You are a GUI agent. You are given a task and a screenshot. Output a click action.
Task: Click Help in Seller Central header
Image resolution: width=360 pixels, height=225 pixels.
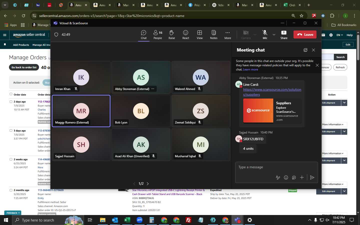(349, 35)
